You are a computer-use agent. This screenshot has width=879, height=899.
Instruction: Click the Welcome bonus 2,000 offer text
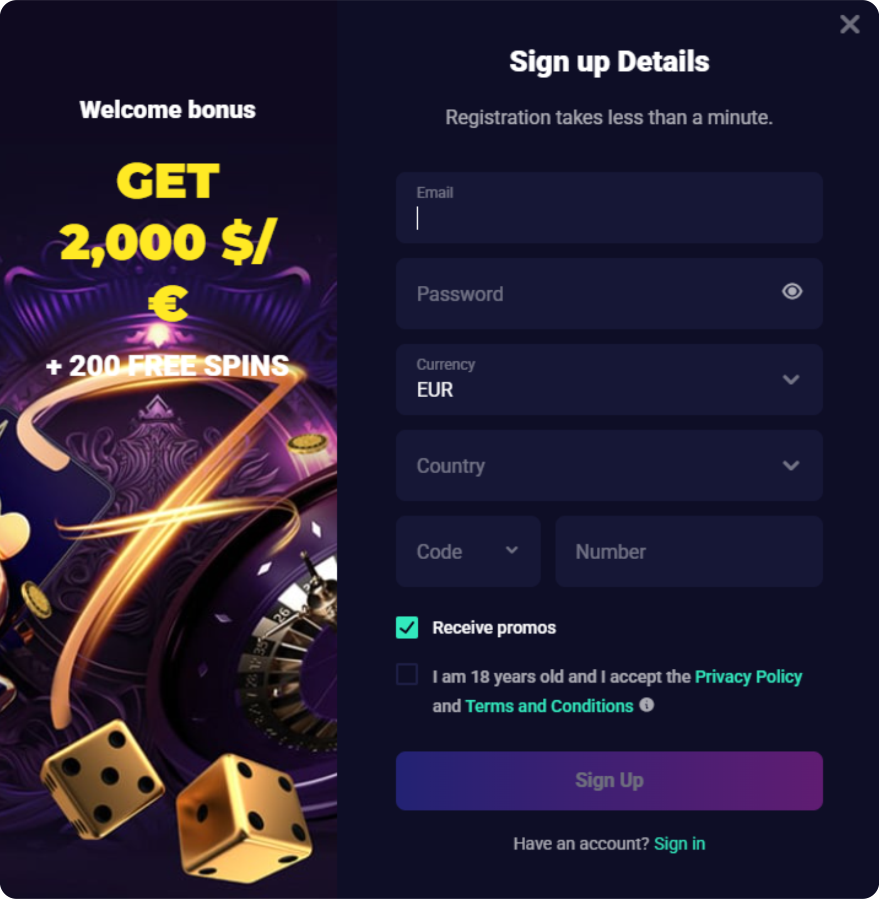(x=168, y=241)
